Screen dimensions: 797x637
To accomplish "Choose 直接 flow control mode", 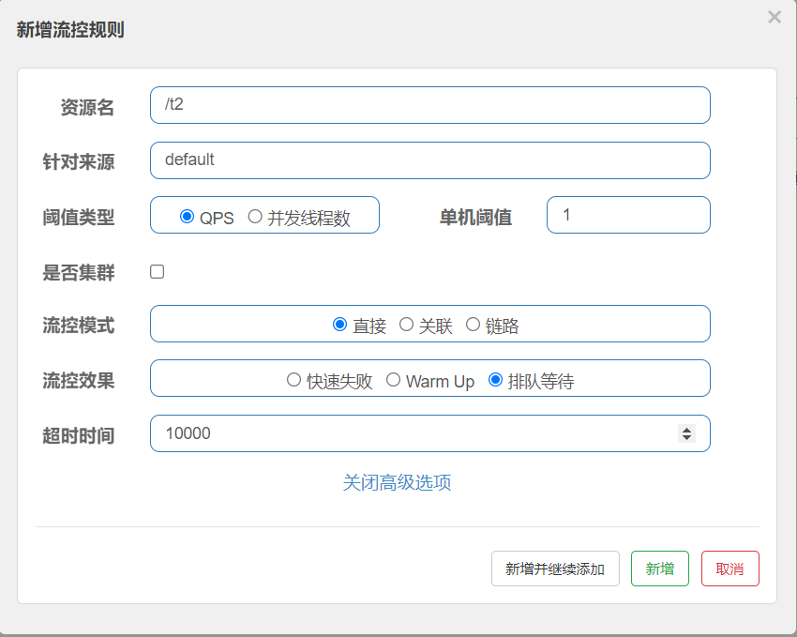I will coord(340,325).
